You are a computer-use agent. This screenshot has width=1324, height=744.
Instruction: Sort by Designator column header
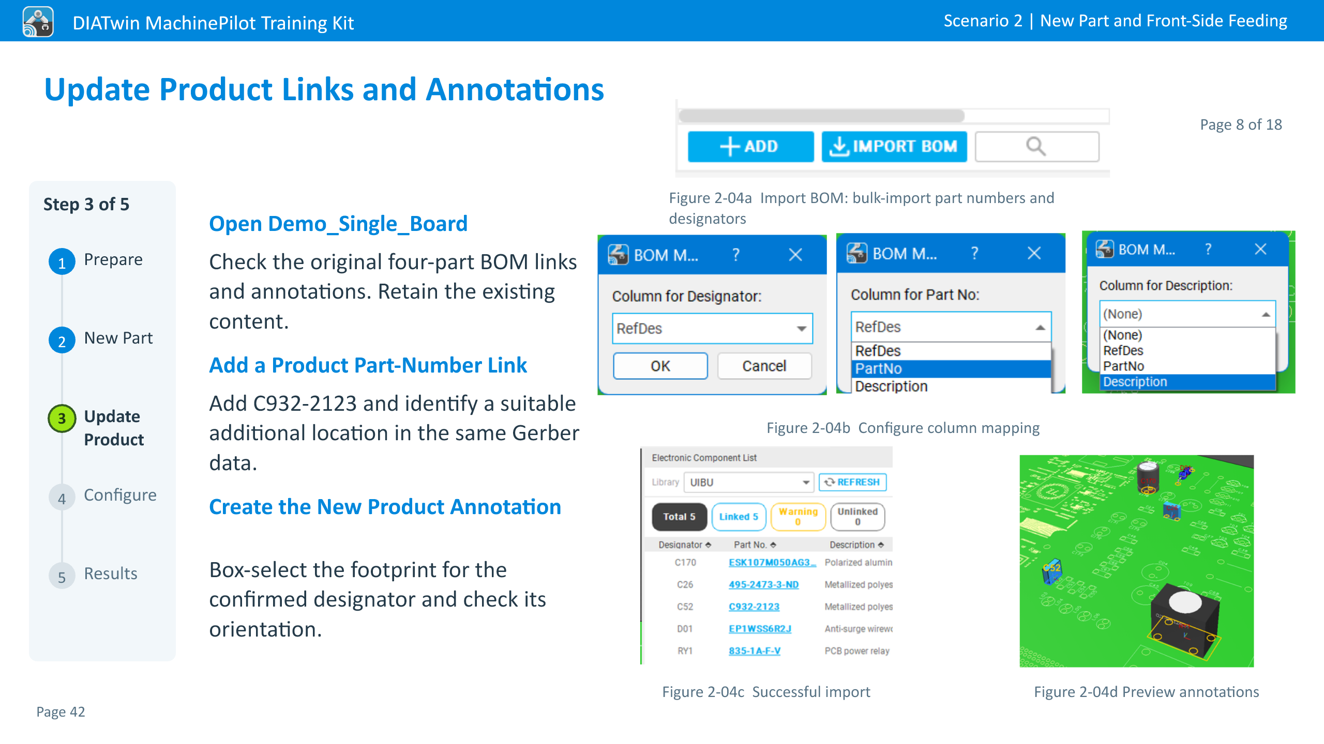(685, 545)
